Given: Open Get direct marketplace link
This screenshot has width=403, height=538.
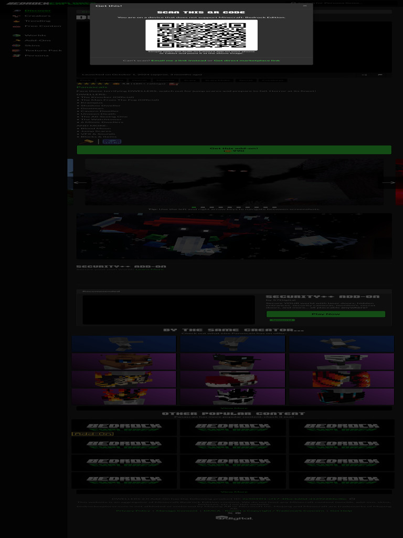Looking at the screenshot, I should [247, 61].
